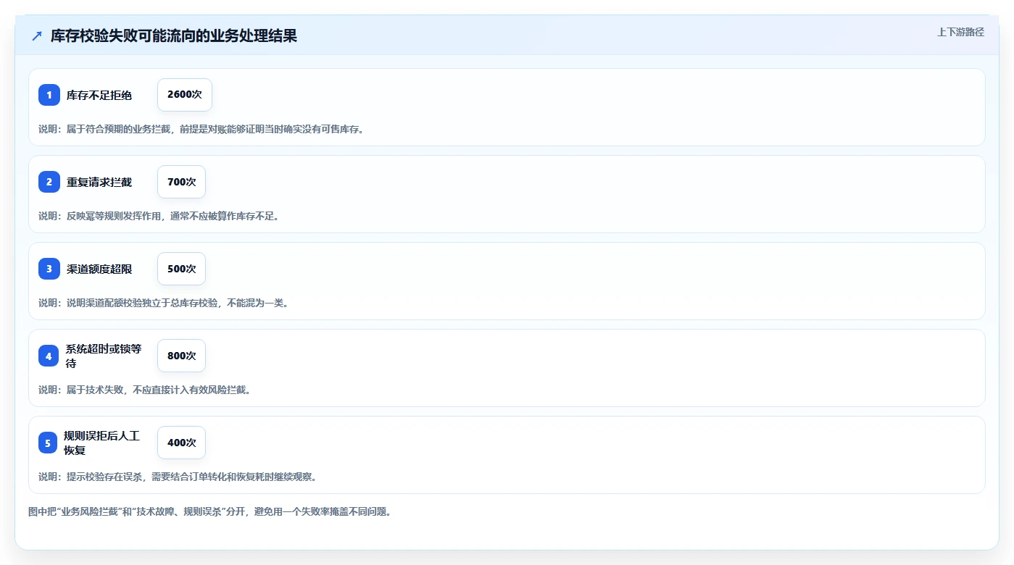Click the title 库存校验失败可能流向的业务处理结果

coord(174,36)
